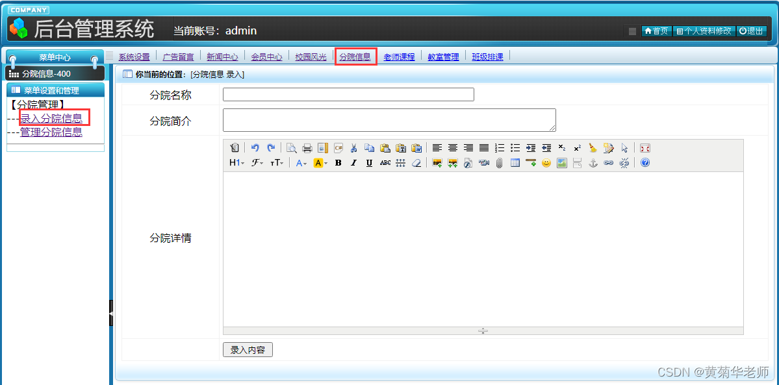Increase indent in editor
The height and width of the screenshot is (385, 779).
point(531,148)
